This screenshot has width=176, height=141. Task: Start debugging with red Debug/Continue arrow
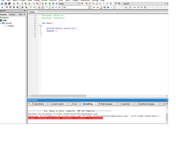pyautogui.click(x=82, y=4)
